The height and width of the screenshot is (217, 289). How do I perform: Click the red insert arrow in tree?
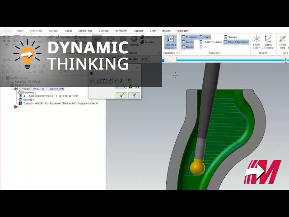(16, 107)
